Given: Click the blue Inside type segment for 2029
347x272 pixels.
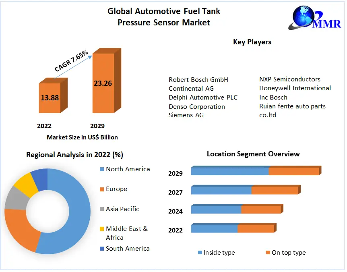Looking at the screenshot, I should [x=229, y=171].
